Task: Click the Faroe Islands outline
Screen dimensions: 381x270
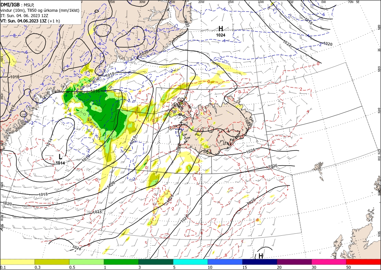Action: click(319, 167)
